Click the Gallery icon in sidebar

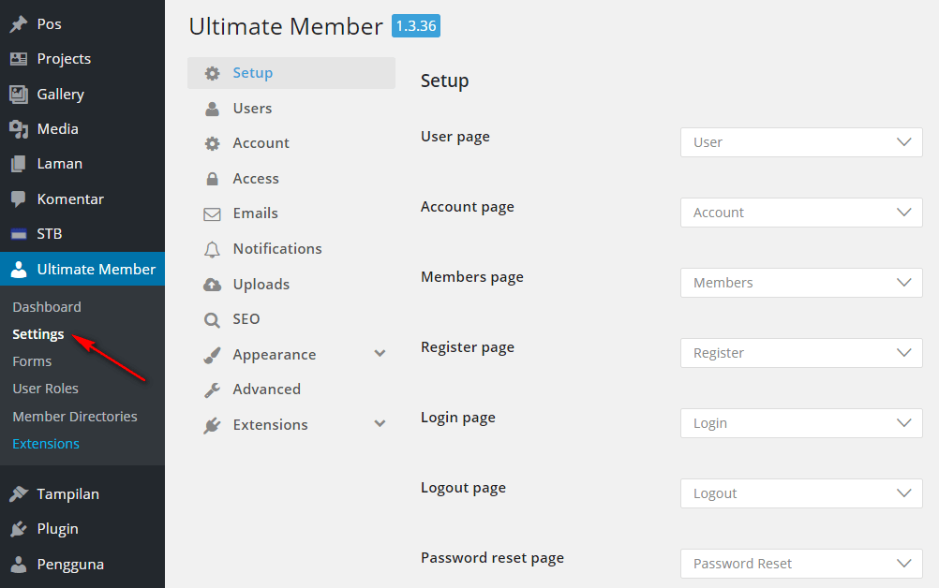coord(19,95)
